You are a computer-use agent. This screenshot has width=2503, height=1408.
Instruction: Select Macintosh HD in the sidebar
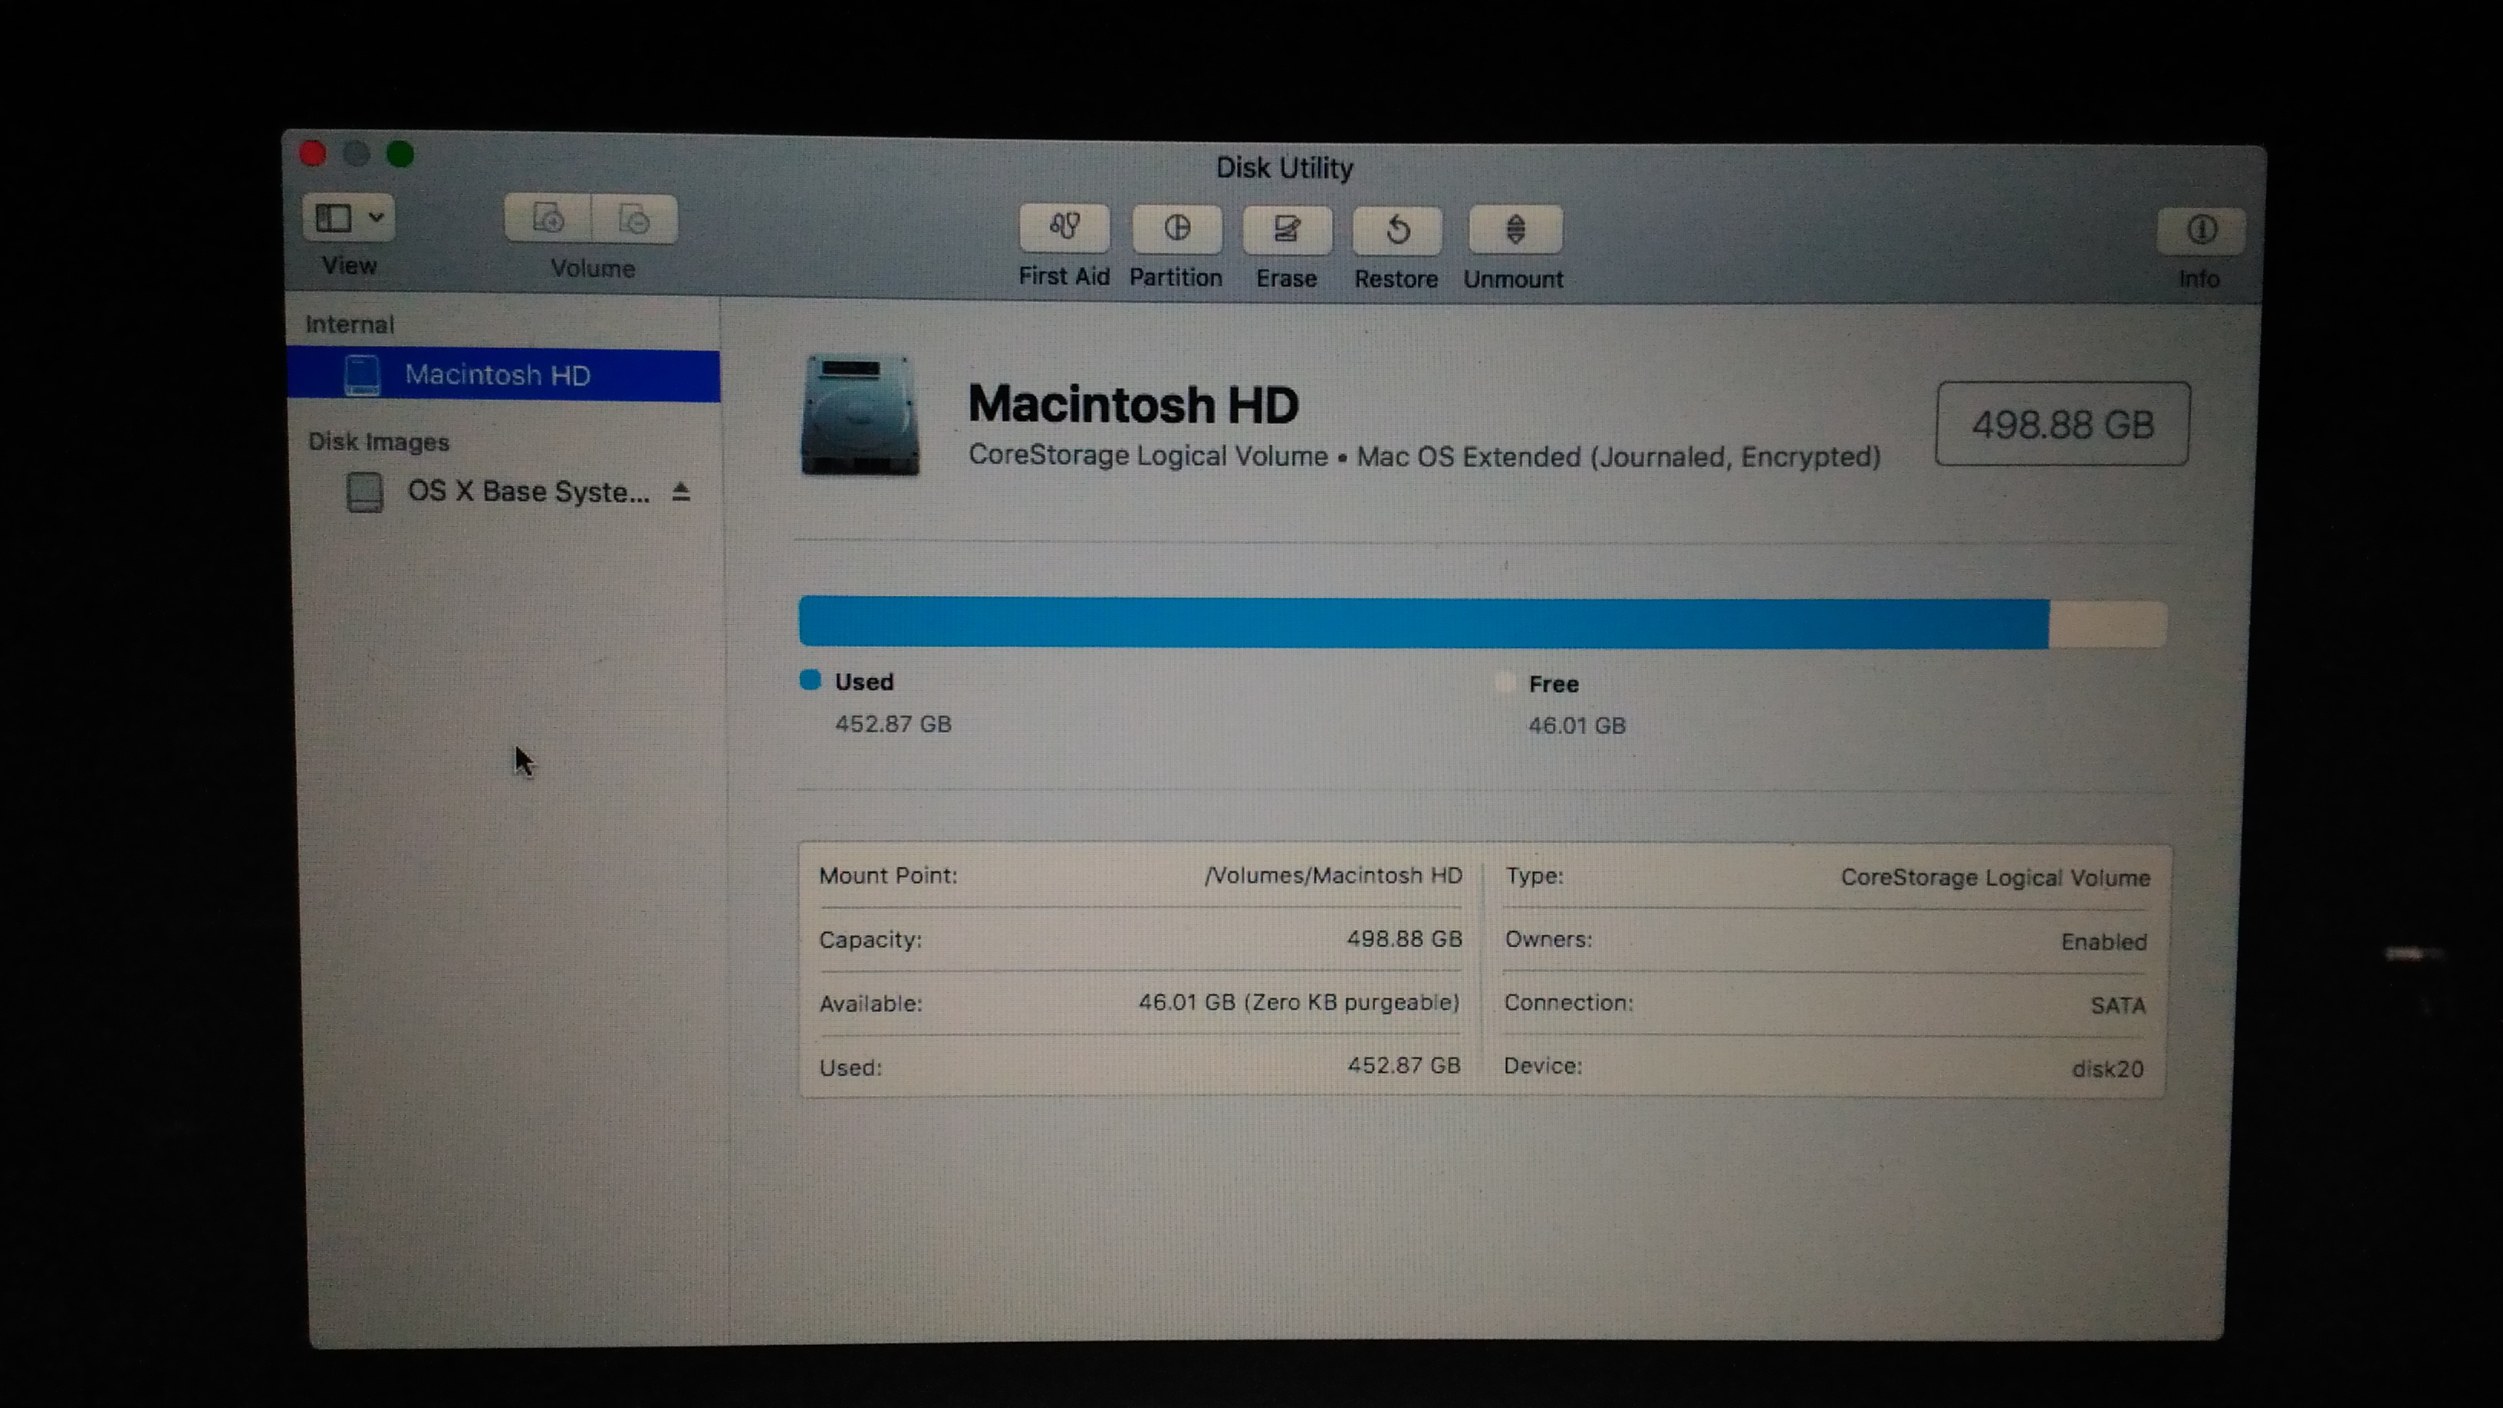coord(503,375)
